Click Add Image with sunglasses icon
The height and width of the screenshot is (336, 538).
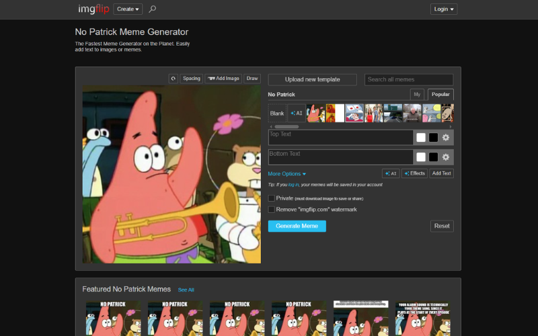tap(223, 79)
